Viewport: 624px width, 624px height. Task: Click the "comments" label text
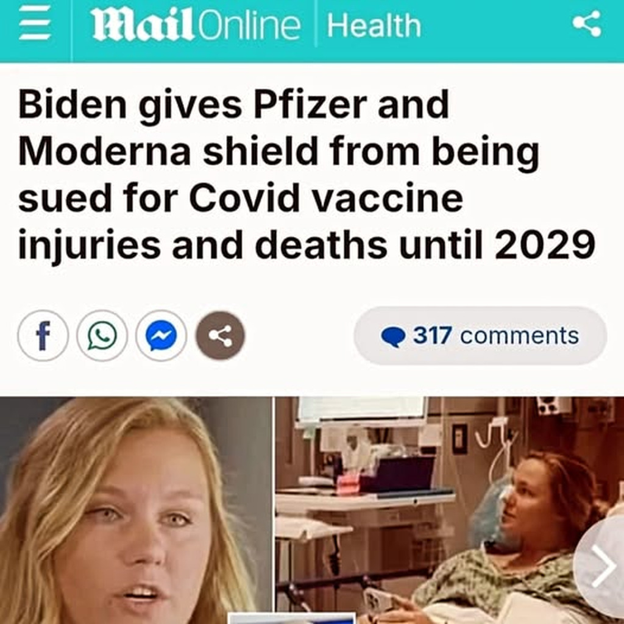pyautogui.click(x=519, y=336)
